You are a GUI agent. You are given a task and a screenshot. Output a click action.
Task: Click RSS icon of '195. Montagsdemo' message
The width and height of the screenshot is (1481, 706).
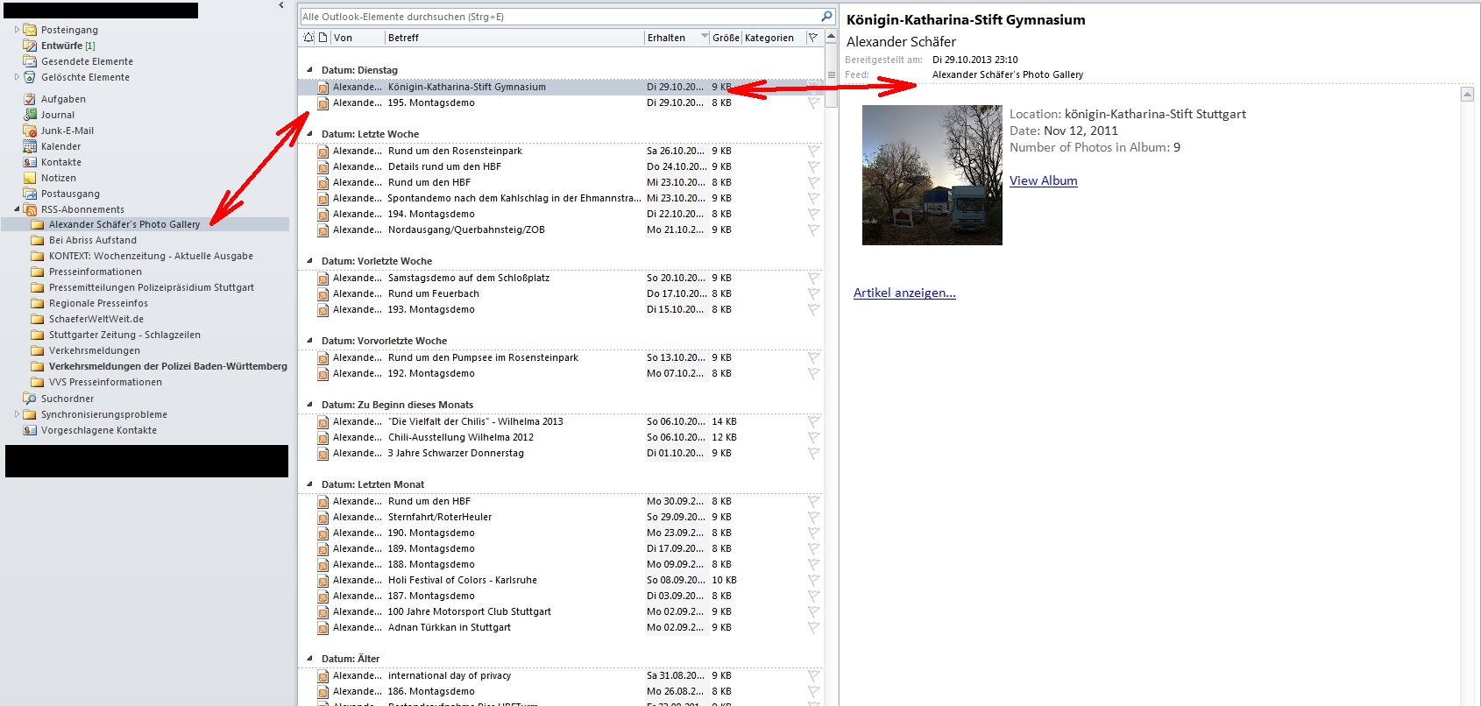(323, 103)
